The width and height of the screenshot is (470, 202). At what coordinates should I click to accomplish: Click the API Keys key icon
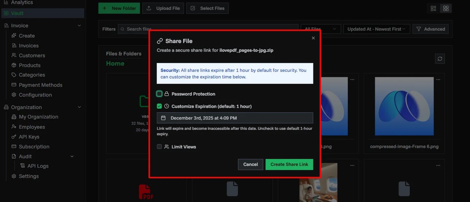pos(14,137)
